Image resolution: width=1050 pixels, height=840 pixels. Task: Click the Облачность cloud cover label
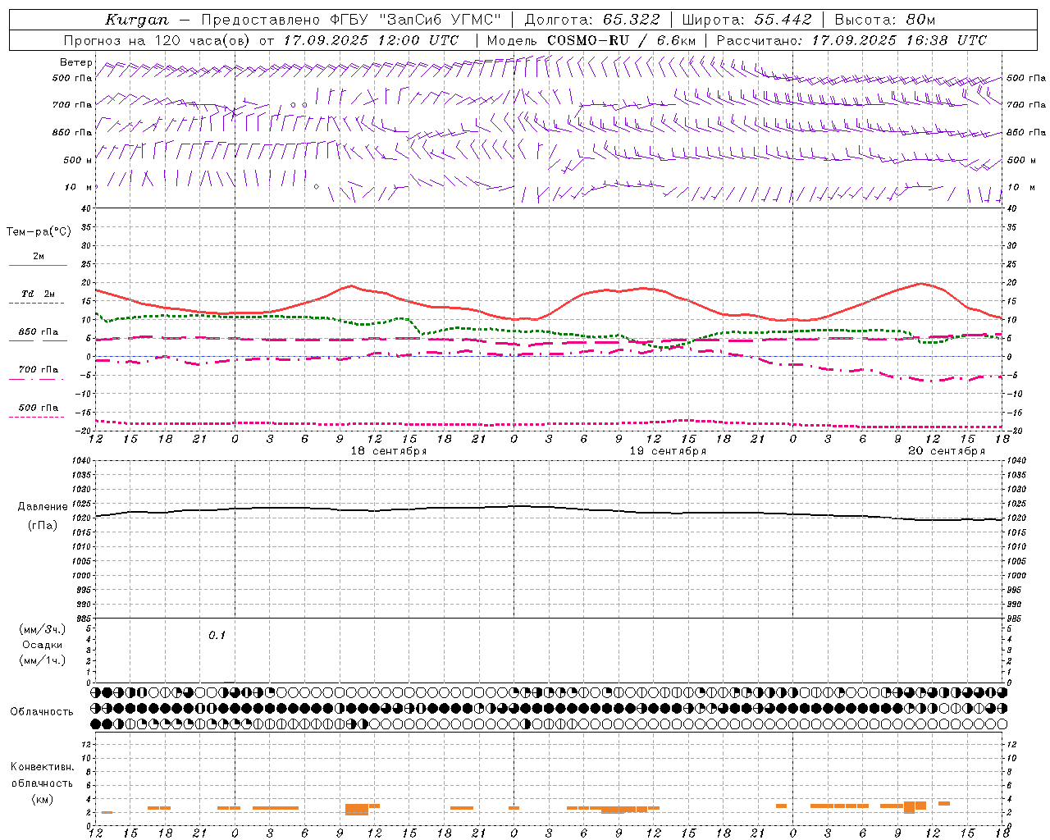coord(42,712)
